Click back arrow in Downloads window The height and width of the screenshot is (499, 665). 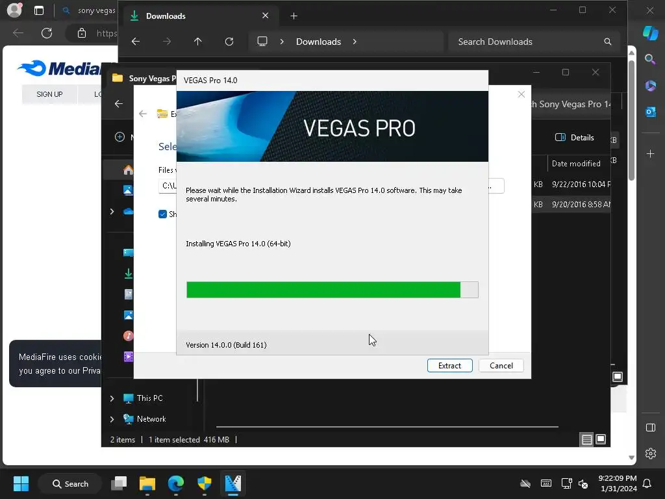coord(136,42)
